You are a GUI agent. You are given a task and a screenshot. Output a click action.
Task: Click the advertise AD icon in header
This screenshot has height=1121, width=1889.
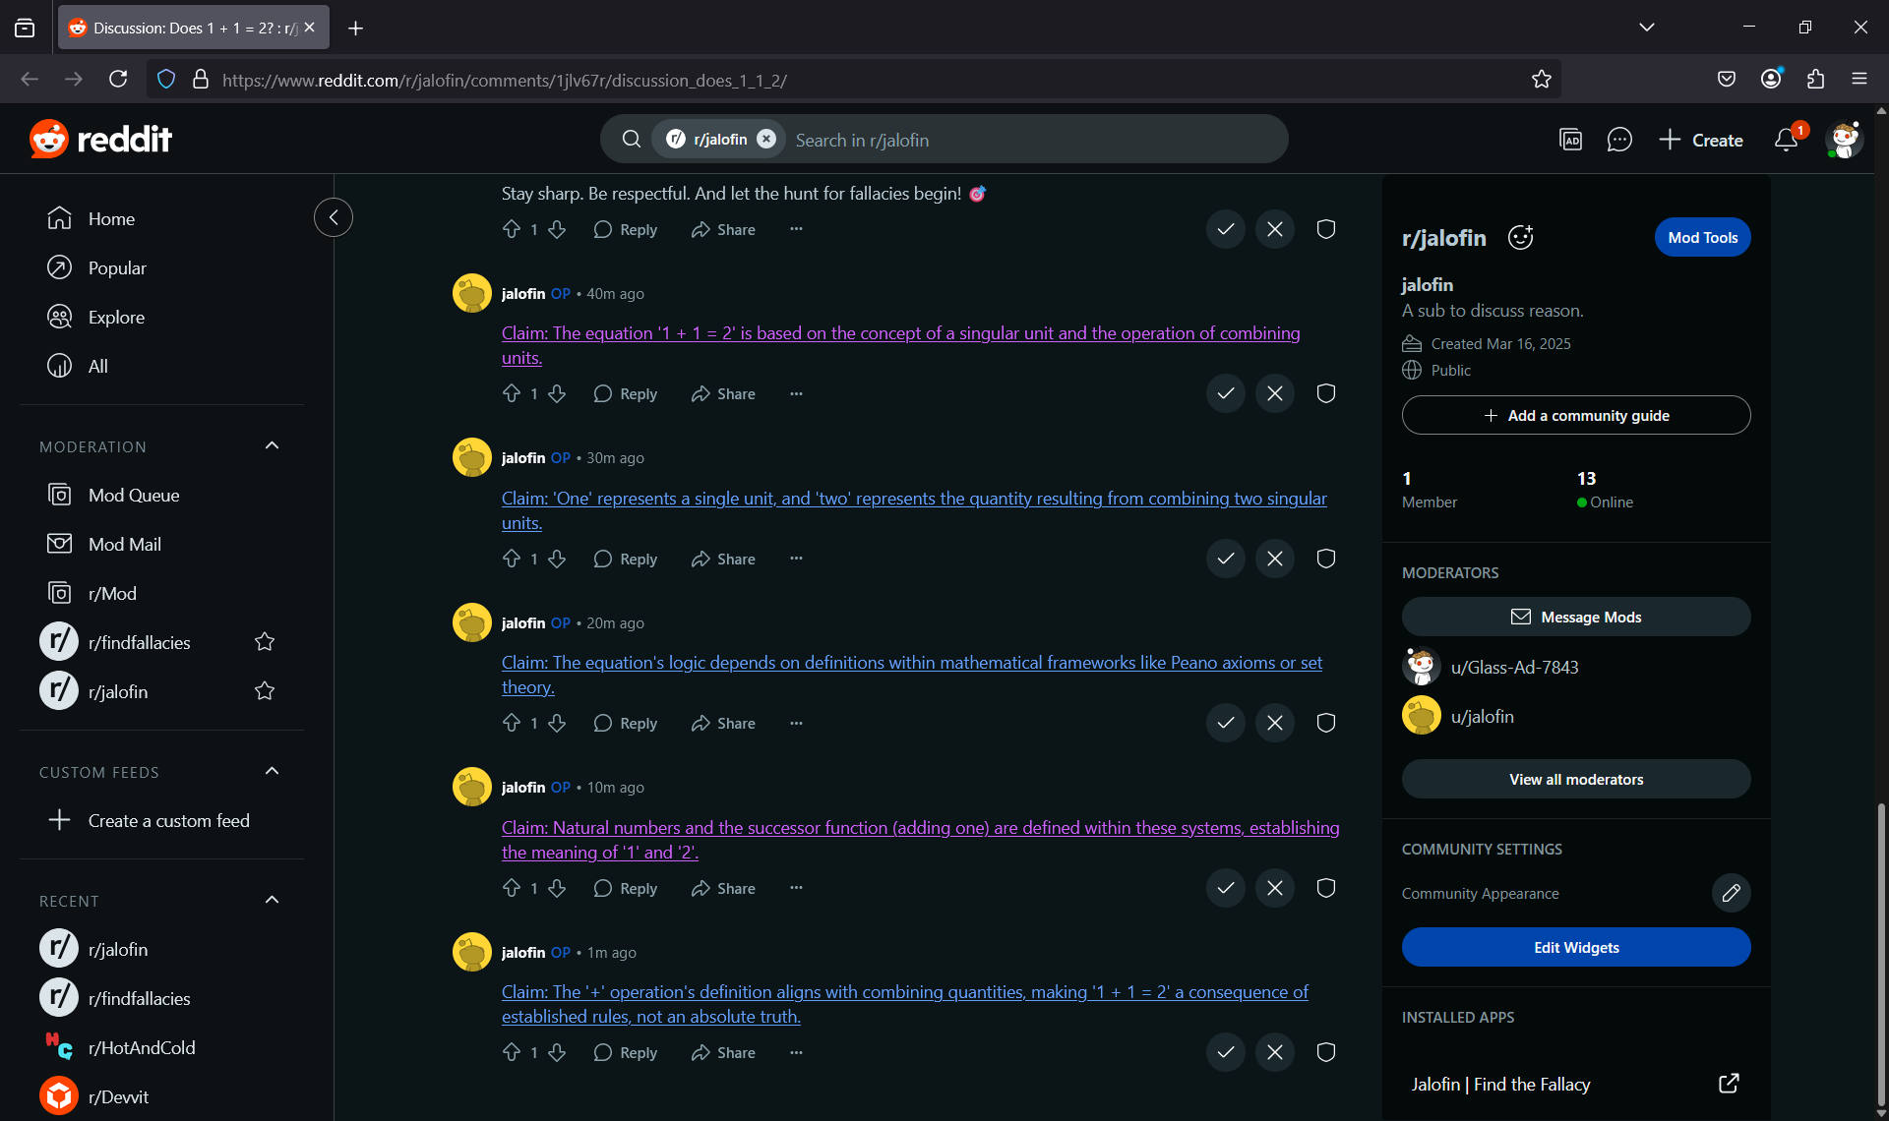[x=1571, y=140]
